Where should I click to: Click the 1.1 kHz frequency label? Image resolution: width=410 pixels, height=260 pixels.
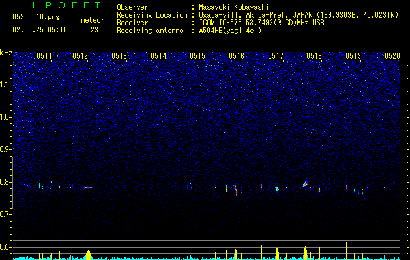tap(5, 84)
